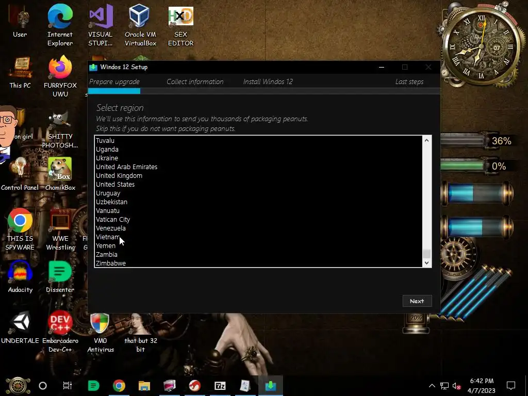The image size is (528, 396).
Task: Open Chrome from the taskbar
Action: click(119, 386)
